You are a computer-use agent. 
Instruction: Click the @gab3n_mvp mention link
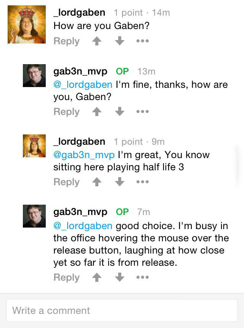tap(84, 155)
